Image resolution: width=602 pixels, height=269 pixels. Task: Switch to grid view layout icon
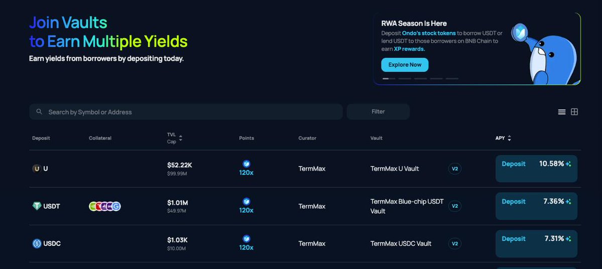[574, 112]
